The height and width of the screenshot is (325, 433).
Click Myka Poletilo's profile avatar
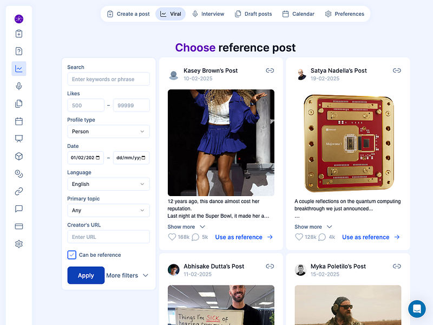pos(301,270)
